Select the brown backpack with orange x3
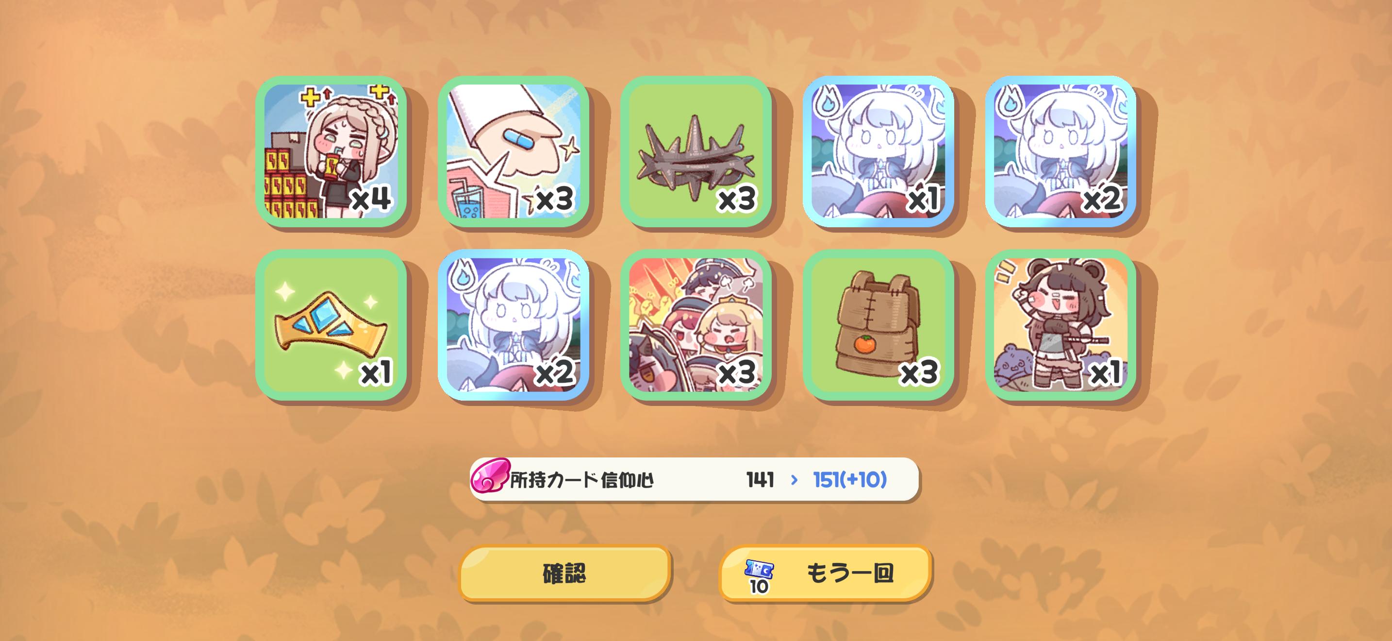Screen dimensions: 1392x641 [x=878, y=325]
